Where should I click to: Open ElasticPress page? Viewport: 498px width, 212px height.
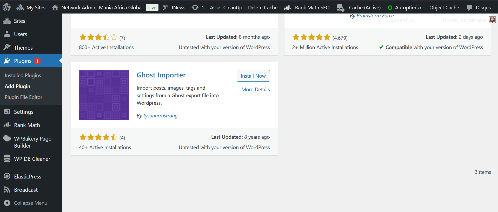[x=28, y=176]
